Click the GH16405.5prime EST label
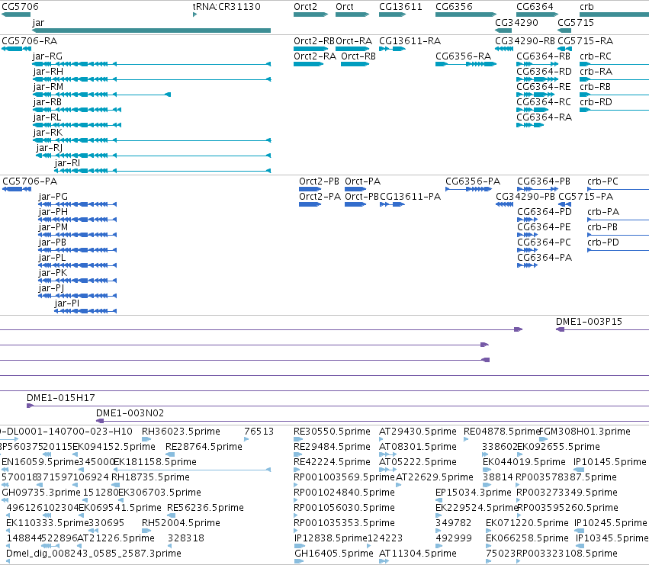The image size is (649, 565). (x=334, y=554)
